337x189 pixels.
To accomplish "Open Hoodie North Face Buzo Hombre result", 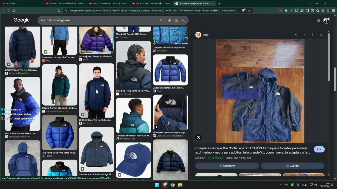I will pos(60,85).
